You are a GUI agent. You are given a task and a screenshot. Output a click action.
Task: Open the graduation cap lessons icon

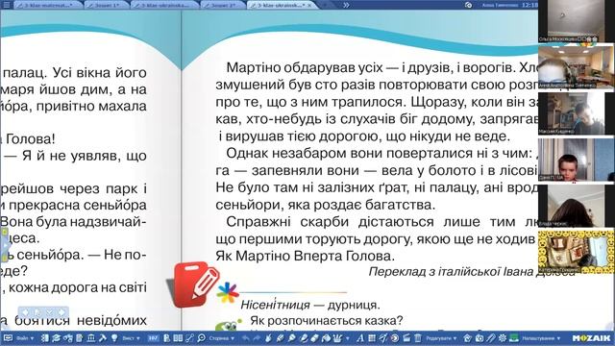pyautogui.click(x=56, y=337)
